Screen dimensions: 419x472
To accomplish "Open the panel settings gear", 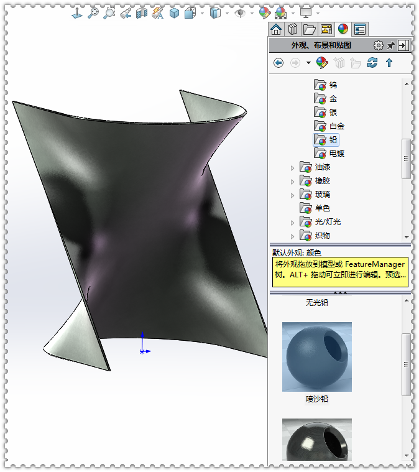I will coord(378,45).
